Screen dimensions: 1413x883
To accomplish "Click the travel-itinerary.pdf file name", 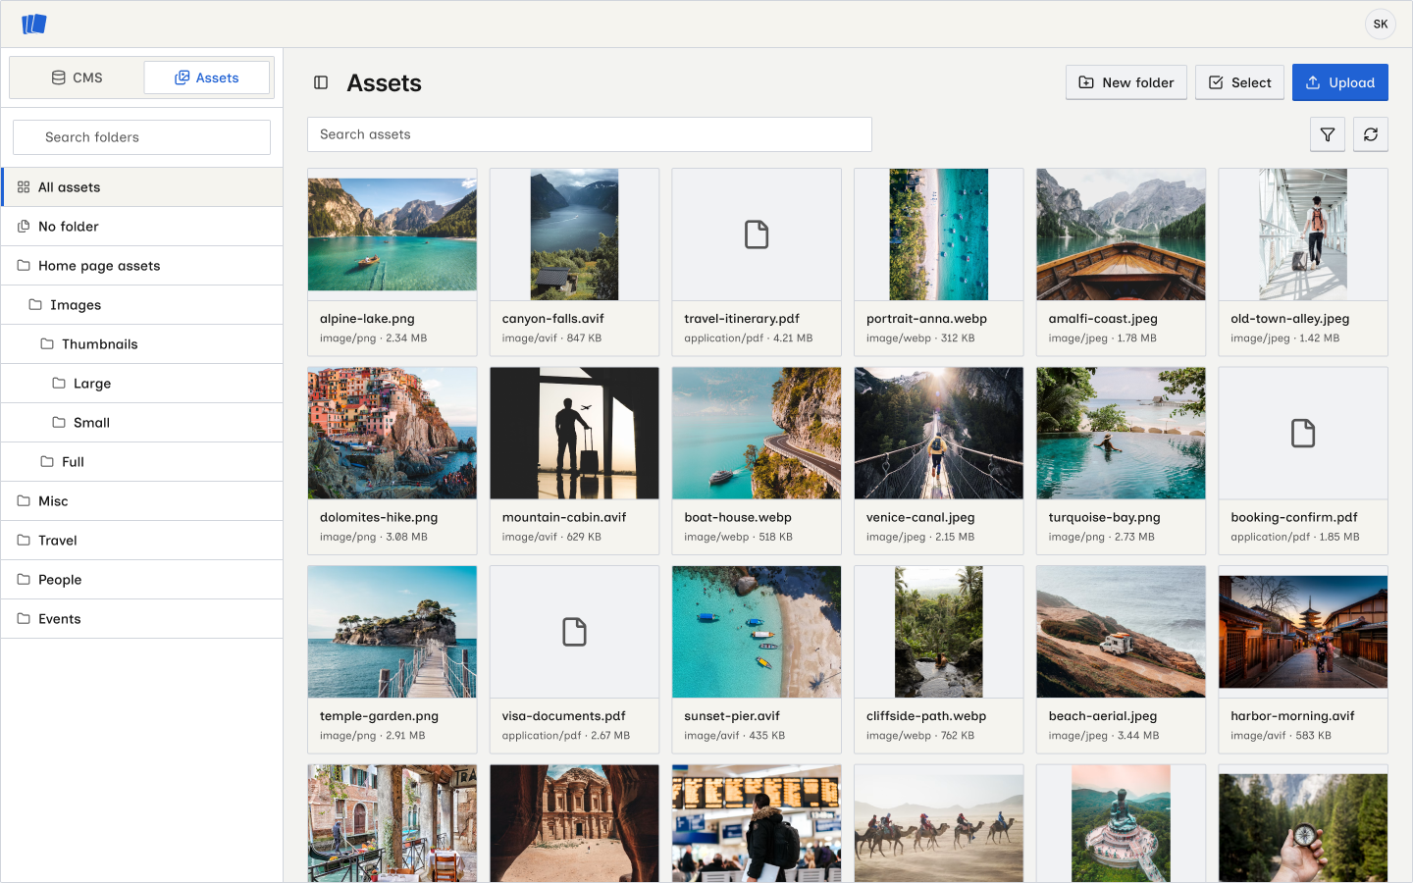I will [742, 319].
